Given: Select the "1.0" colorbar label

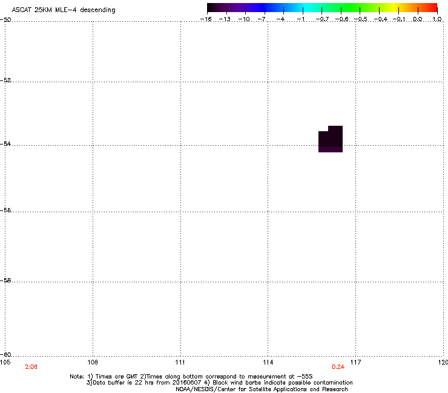Looking at the screenshot, I should 437,19.
